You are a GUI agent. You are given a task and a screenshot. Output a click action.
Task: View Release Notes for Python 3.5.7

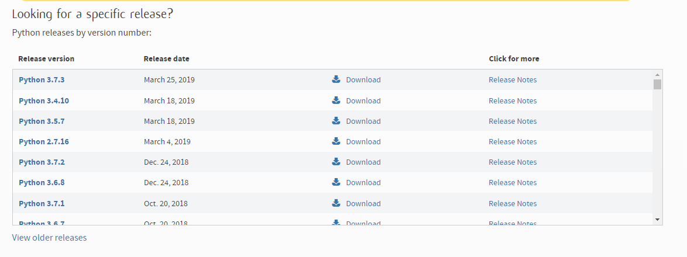tap(513, 121)
